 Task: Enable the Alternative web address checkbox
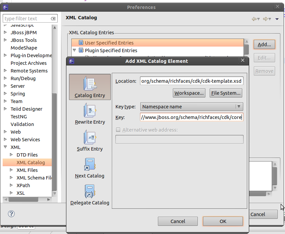(x=118, y=130)
